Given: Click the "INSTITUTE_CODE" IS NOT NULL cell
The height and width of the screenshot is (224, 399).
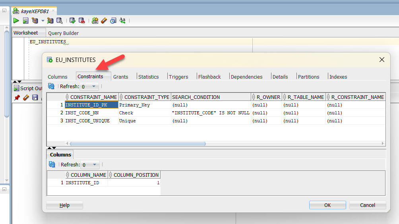Looking at the screenshot, I should point(211,113).
